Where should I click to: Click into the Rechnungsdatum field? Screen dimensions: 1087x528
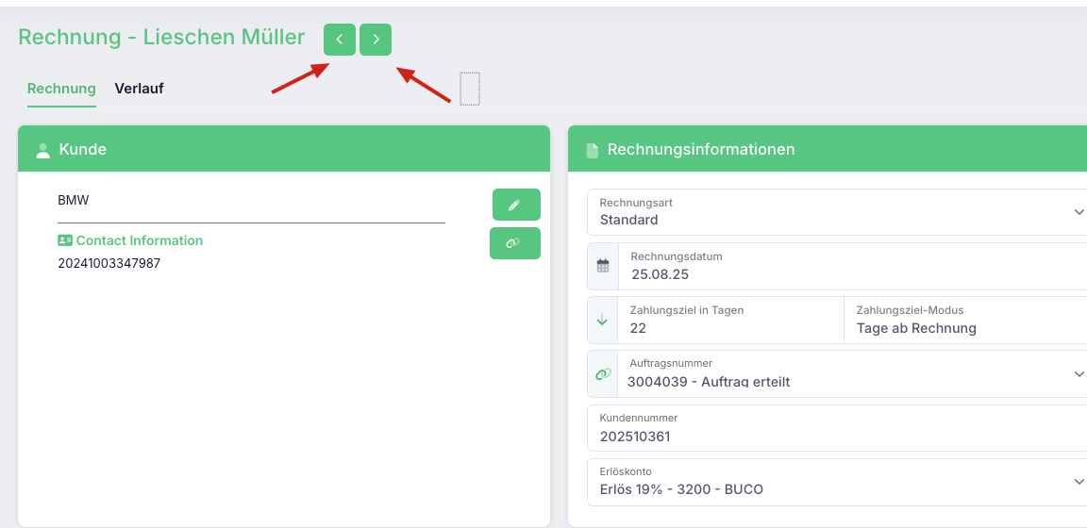pyautogui.click(x=852, y=266)
